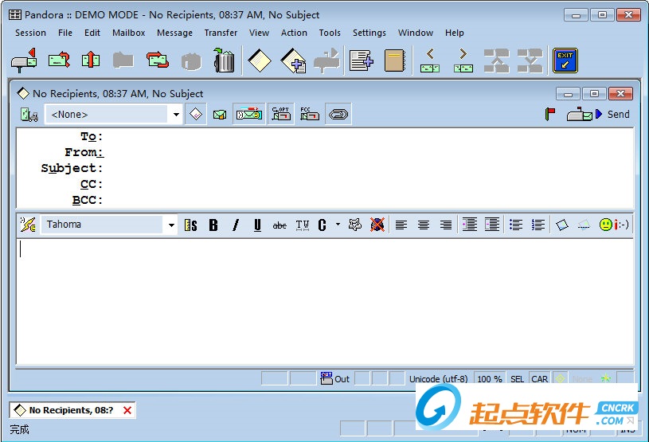Click the bug with red X icon
Viewport: 649px width, 442px height.
(x=377, y=225)
